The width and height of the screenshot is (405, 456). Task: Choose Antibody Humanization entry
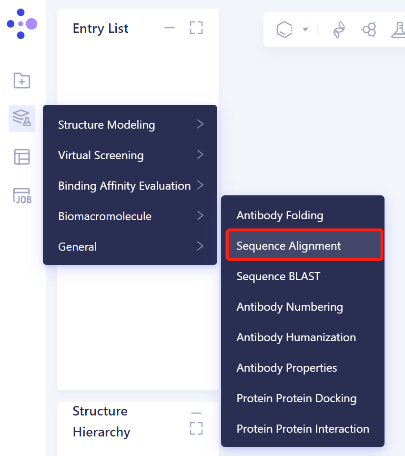(x=296, y=337)
